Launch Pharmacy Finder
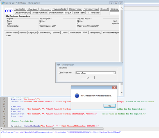The width and height of the screenshot is (159, 138). pos(91,9)
